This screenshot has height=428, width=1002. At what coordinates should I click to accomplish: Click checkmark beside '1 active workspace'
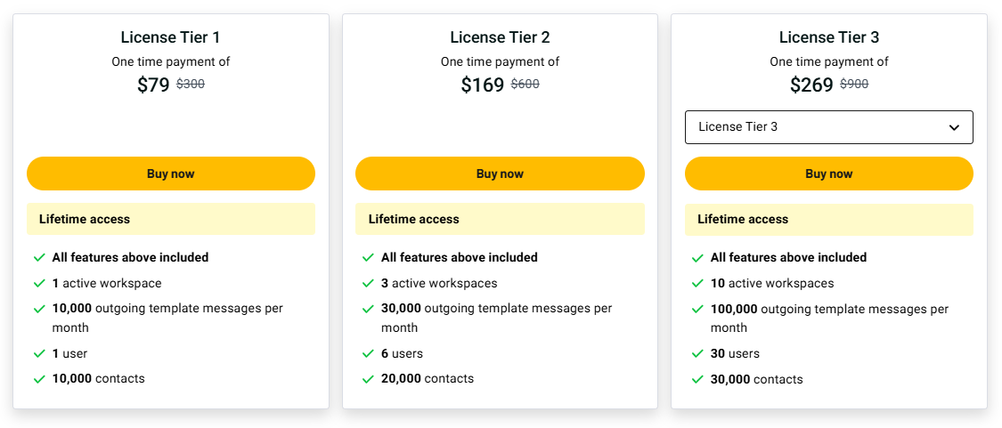pos(39,283)
